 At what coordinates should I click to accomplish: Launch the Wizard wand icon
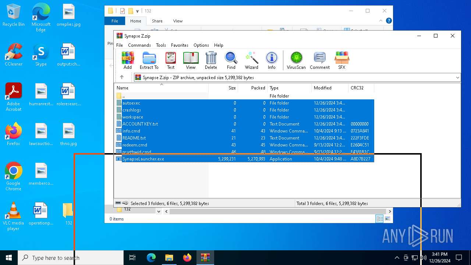(252, 60)
